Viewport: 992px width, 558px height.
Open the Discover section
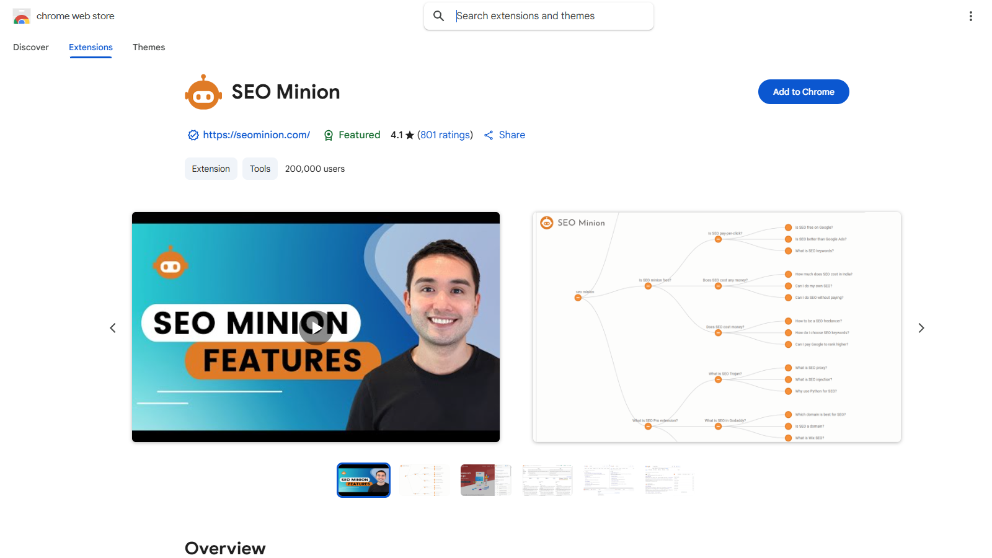(30, 47)
